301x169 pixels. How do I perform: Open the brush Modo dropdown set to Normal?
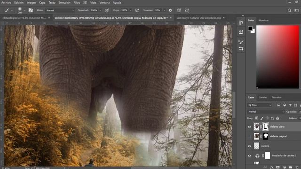click(60, 10)
